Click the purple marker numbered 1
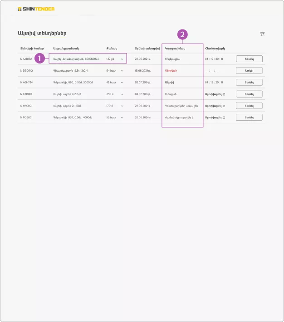 coord(40,58)
